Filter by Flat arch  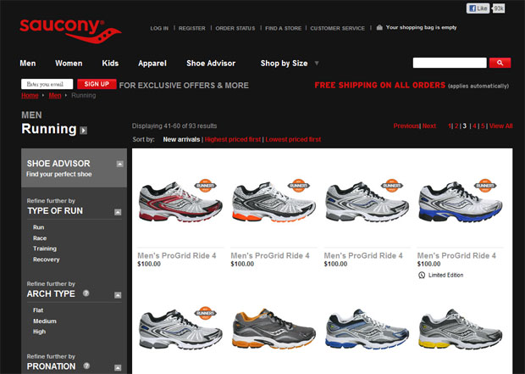(38, 310)
